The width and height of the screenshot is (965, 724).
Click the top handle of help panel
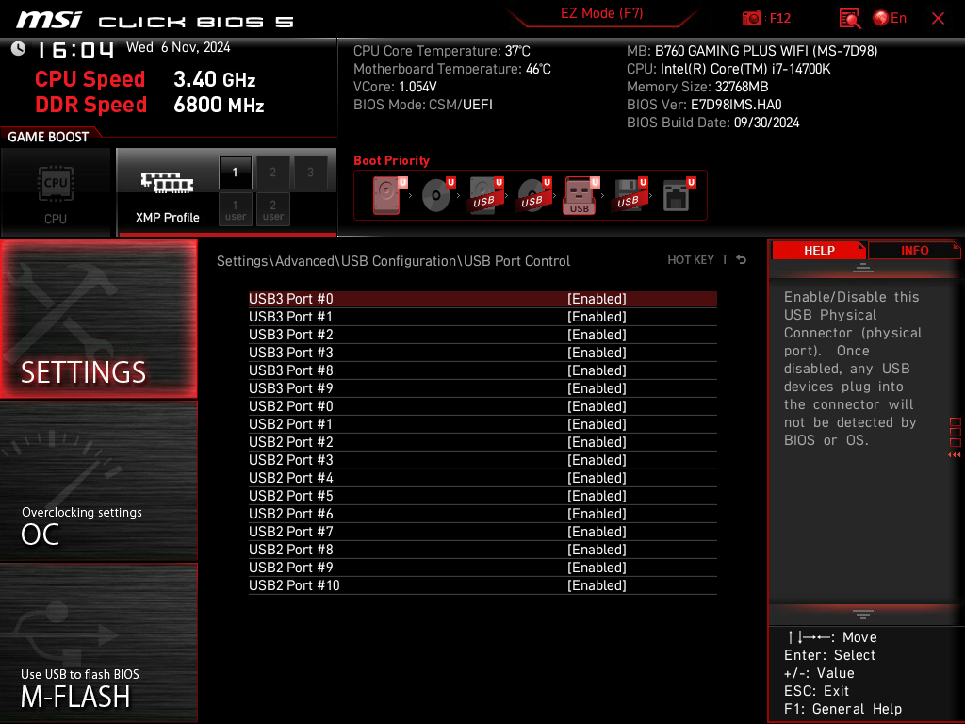tap(863, 267)
